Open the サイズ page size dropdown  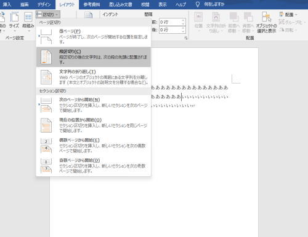pos(14,22)
